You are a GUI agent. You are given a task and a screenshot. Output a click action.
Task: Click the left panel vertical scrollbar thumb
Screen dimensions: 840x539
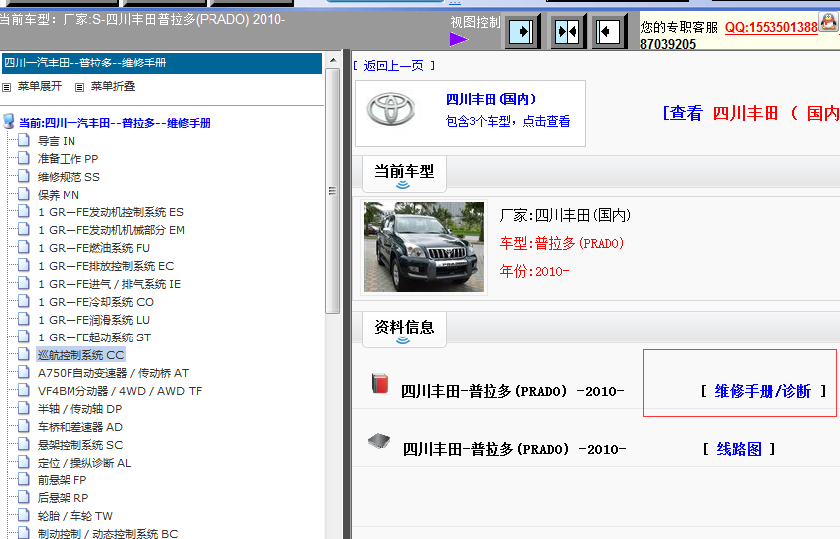point(333,191)
